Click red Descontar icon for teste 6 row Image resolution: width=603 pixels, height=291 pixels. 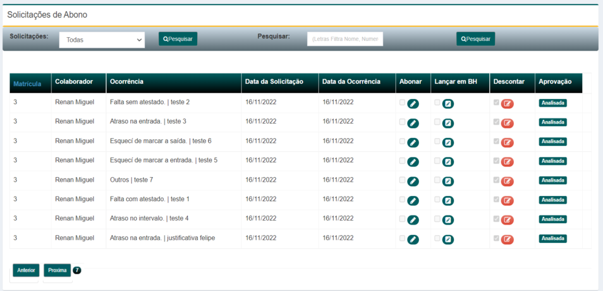507,143
